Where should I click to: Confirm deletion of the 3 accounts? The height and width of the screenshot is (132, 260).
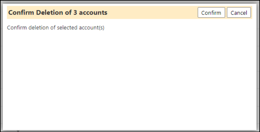[x=211, y=13]
